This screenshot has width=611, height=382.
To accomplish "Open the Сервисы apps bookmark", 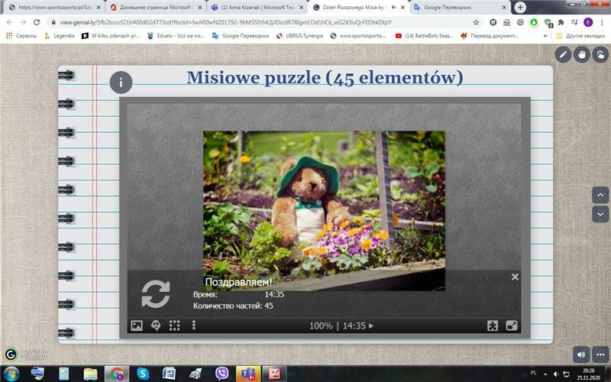I will tap(21, 35).
